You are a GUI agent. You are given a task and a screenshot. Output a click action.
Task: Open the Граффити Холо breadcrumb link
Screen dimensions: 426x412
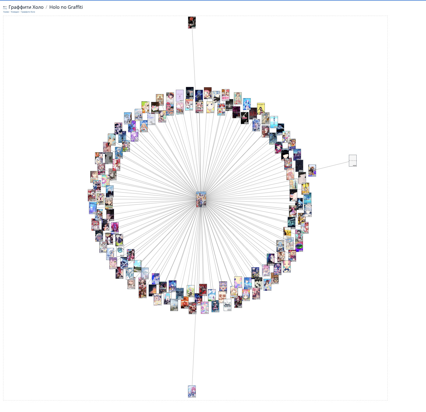point(28,12)
